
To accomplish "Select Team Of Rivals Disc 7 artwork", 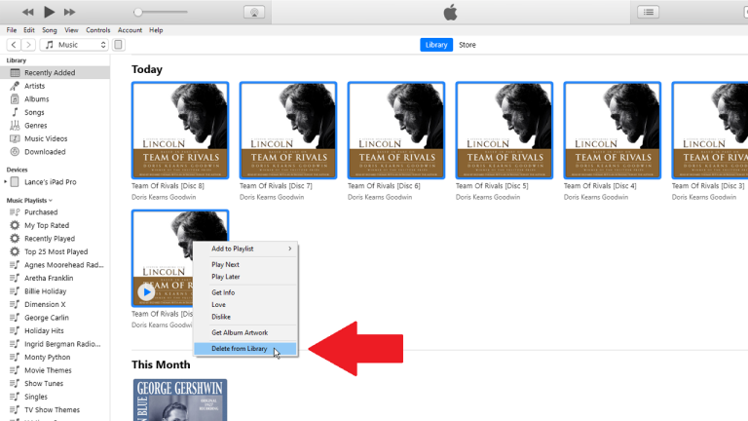I will (x=288, y=131).
